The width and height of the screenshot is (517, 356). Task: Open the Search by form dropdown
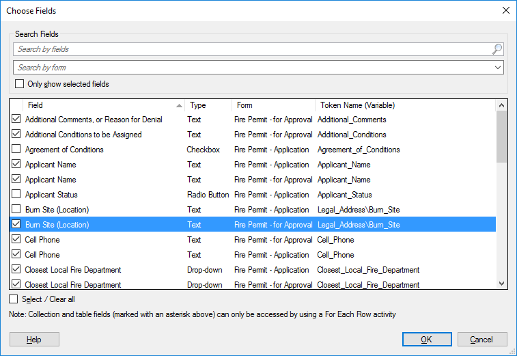coord(497,68)
